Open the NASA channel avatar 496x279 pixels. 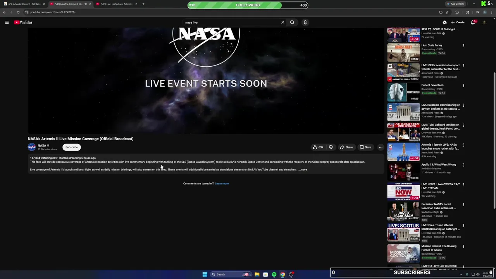click(32, 147)
